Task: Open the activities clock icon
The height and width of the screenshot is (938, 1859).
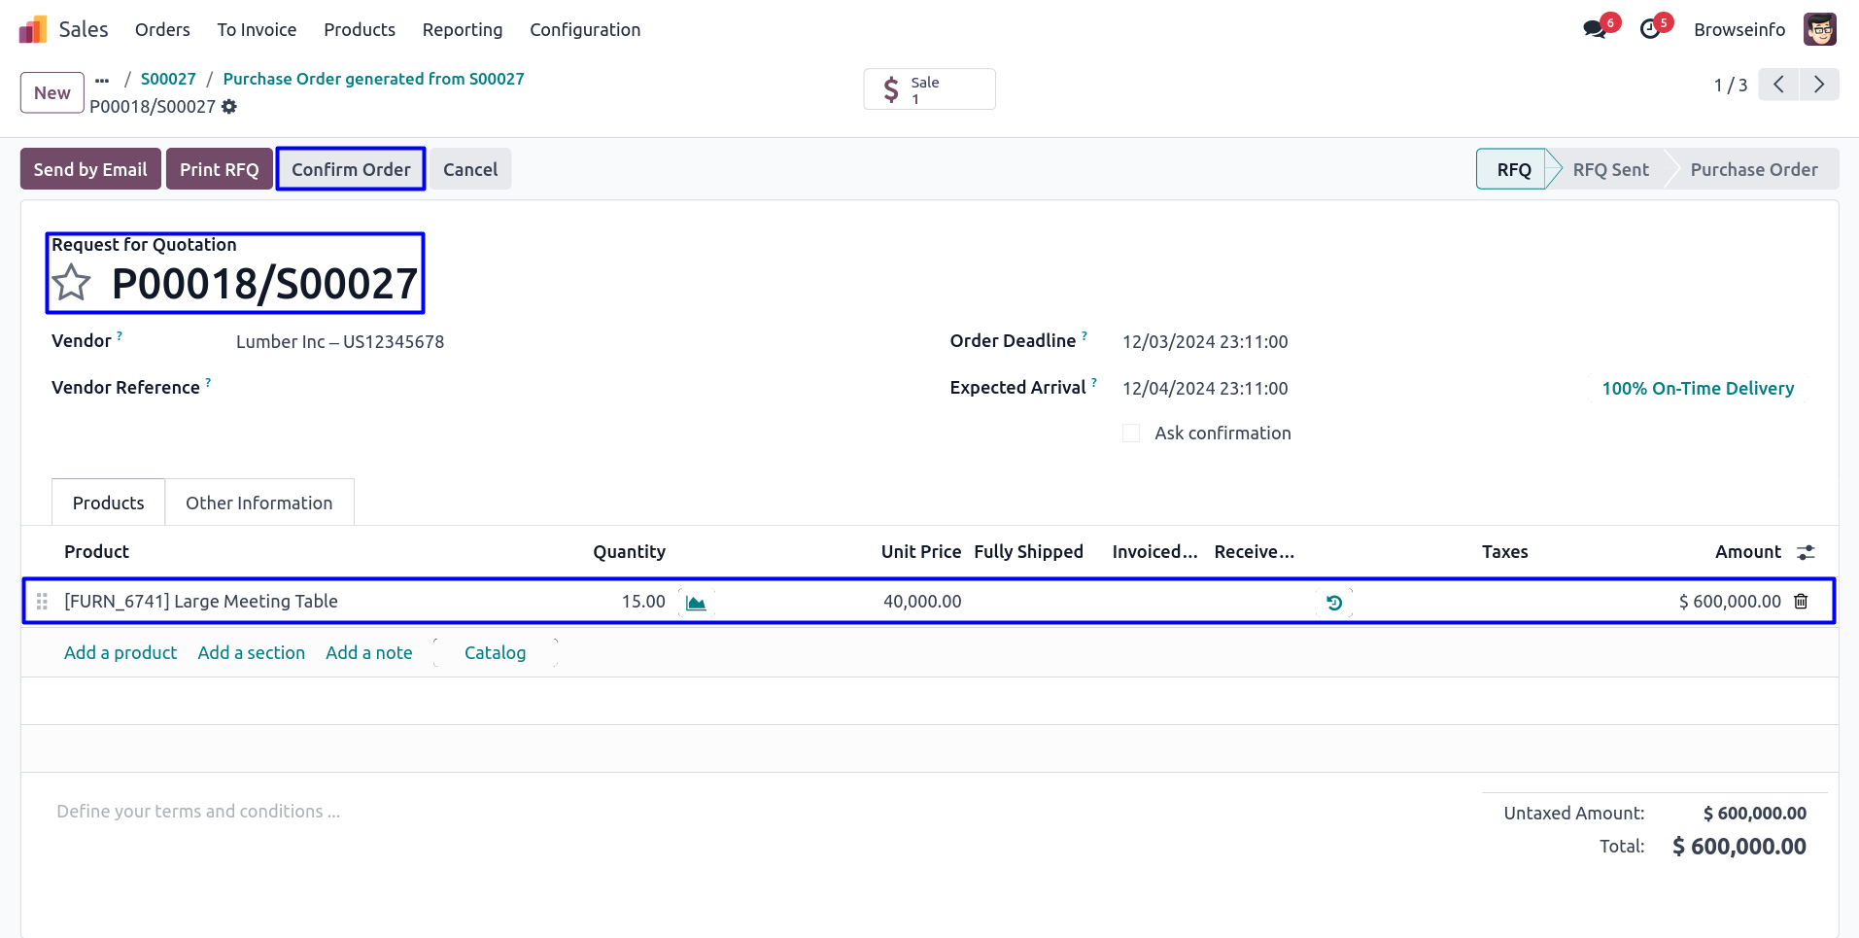Action: point(1650,29)
